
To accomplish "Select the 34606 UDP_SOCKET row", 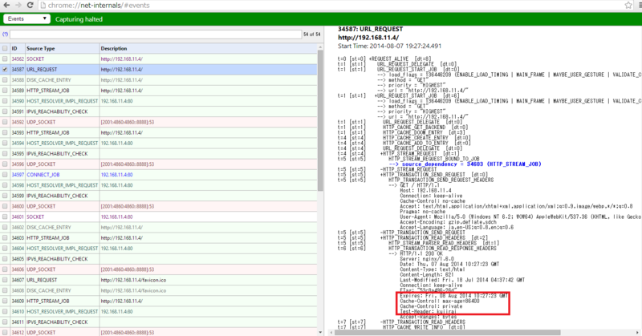I will tap(158, 269).
